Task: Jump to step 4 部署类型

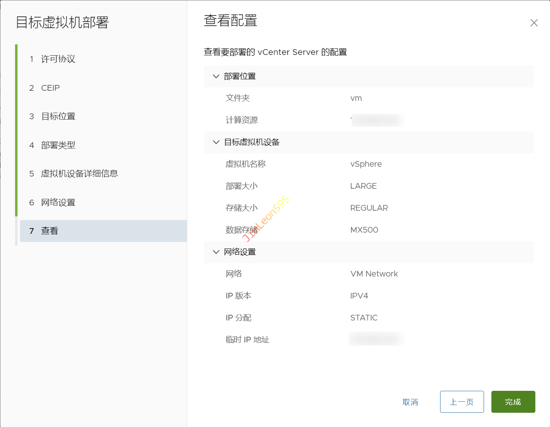Action: point(58,145)
